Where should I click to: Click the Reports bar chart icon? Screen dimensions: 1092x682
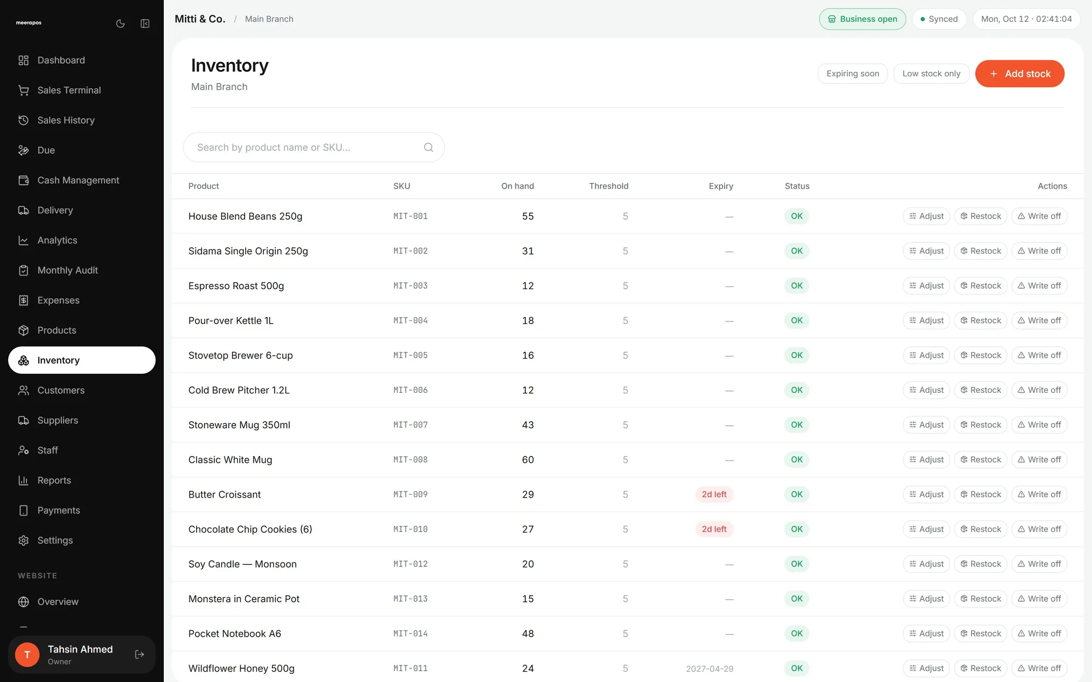pyautogui.click(x=23, y=480)
